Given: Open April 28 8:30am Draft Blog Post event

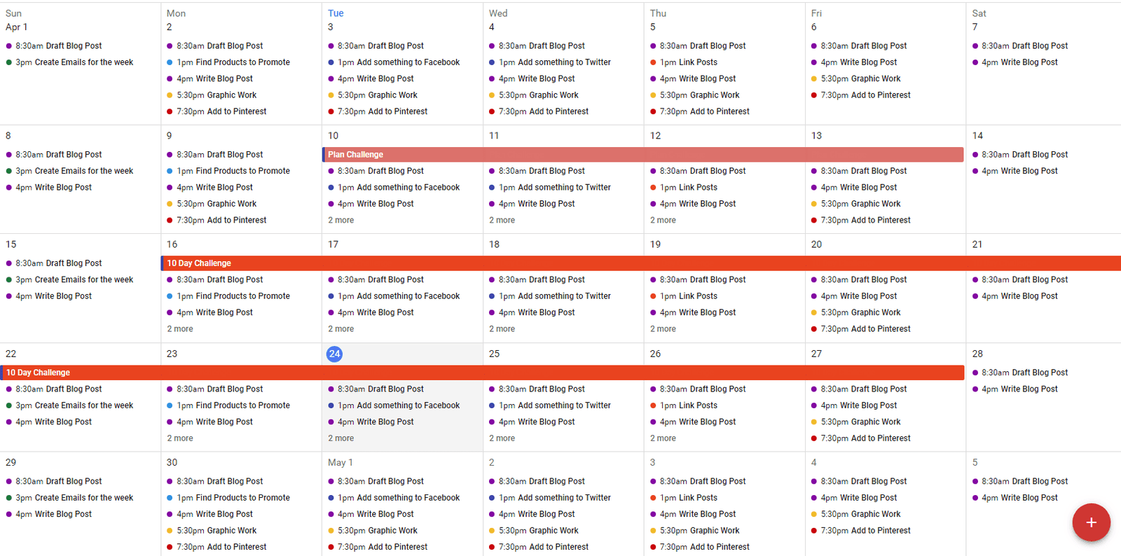Looking at the screenshot, I should tap(1020, 373).
